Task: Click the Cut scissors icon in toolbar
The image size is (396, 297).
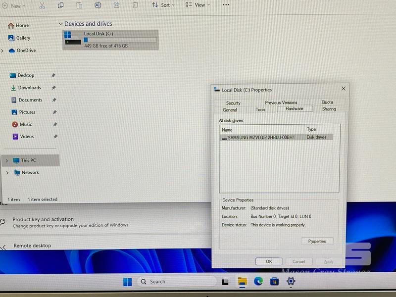Action: (42, 5)
